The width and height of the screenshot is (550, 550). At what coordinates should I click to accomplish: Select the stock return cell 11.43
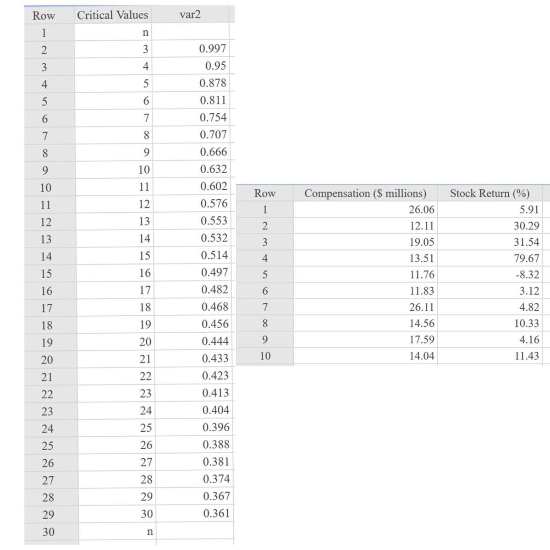(489, 356)
